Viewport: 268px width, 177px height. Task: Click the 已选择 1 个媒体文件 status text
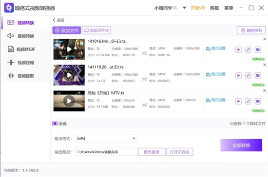[x=248, y=124]
